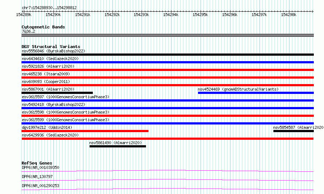Select variant label nsv6429936 (Sedlazeck2020)

pyautogui.click(x=50, y=135)
